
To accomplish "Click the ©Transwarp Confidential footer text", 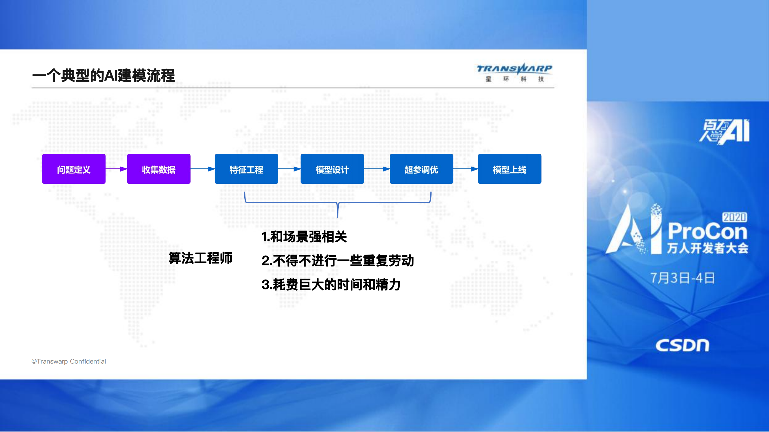I will [69, 361].
